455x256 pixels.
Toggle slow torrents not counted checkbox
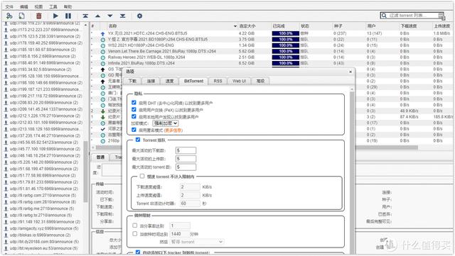142,176
